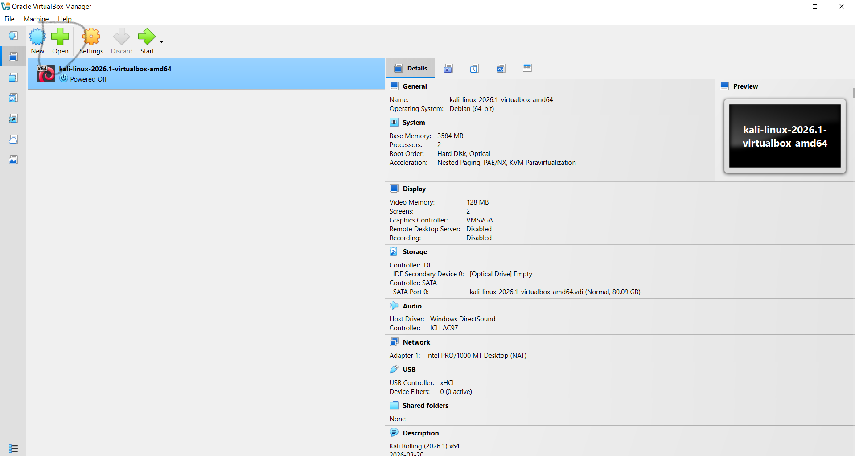Click the Audio section speaker icon
The image size is (855, 456).
tap(394, 306)
